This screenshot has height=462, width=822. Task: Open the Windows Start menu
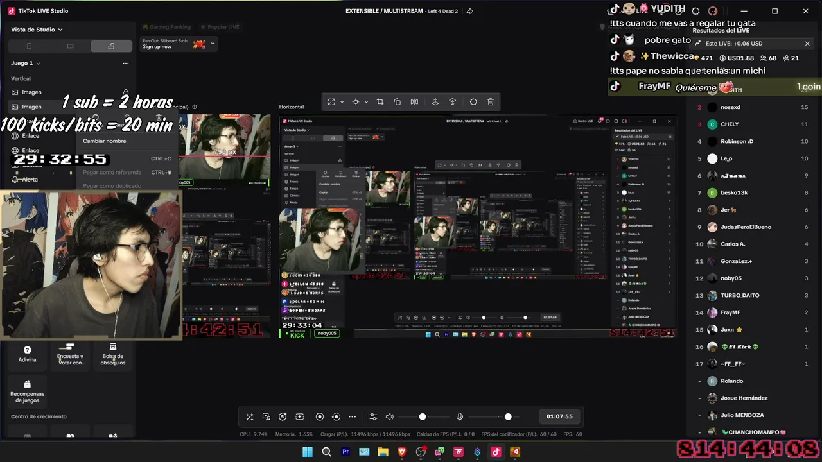tap(308, 452)
